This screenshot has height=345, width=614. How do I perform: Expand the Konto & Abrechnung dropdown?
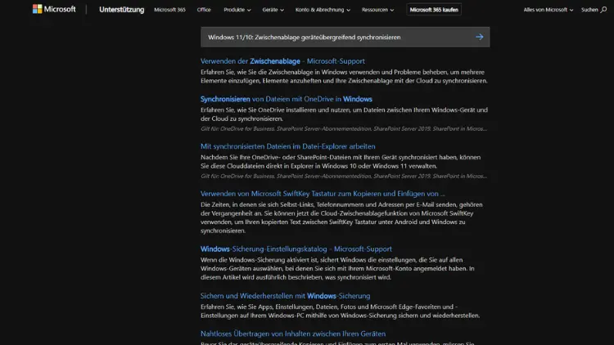click(323, 9)
